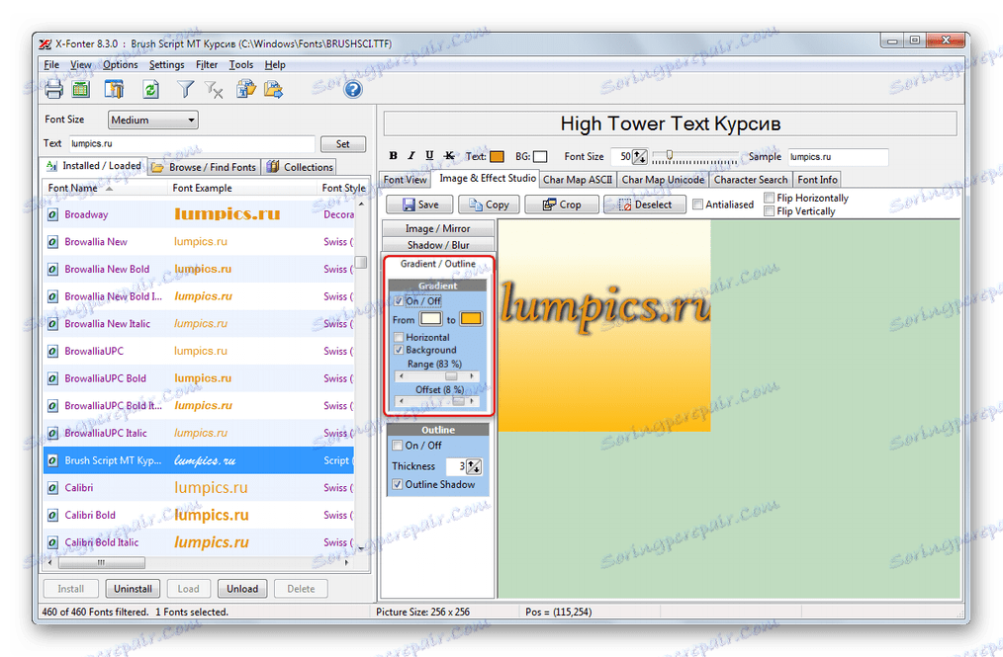The width and height of the screenshot is (1003, 657).
Task: Switch to the Collections tab
Action: point(300,167)
